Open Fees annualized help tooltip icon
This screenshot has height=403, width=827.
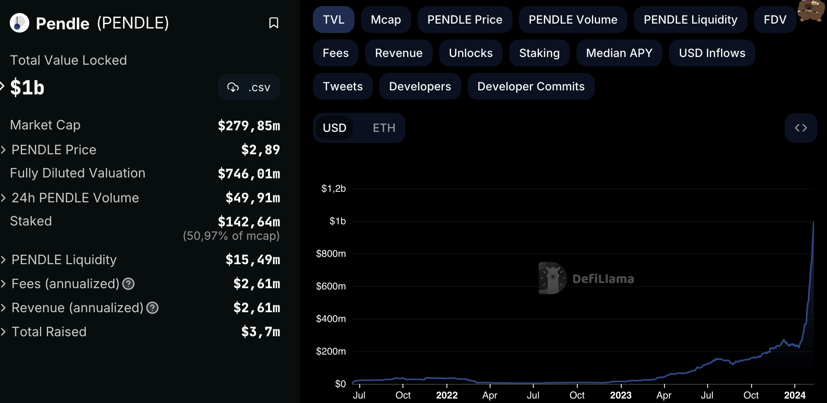(x=128, y=284)
